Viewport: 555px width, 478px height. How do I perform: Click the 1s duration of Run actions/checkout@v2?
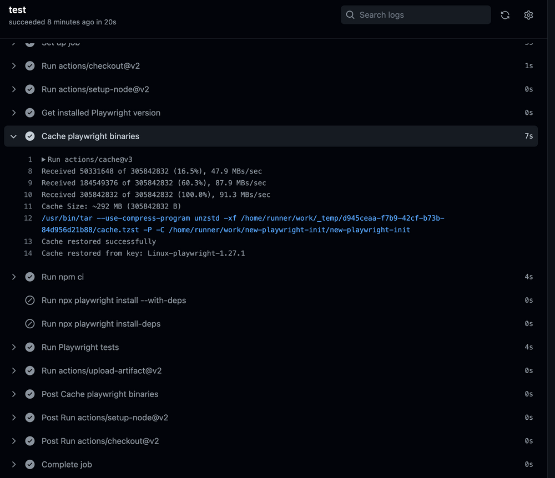point(529,66)
